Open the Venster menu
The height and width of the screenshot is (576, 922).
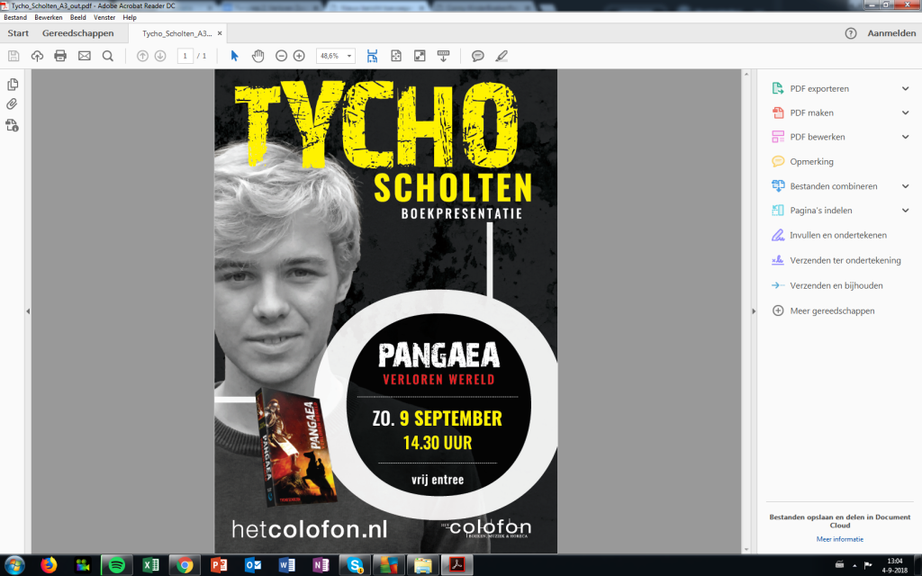(104, 18)
